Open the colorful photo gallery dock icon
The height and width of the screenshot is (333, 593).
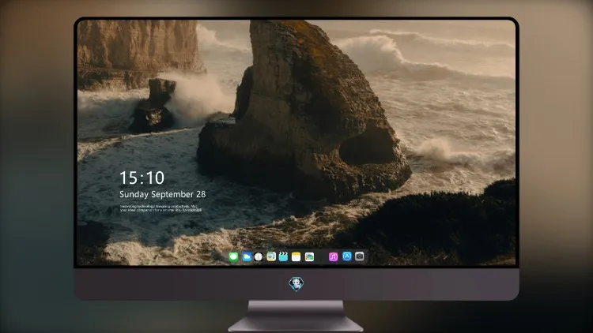tap(309, 257)
